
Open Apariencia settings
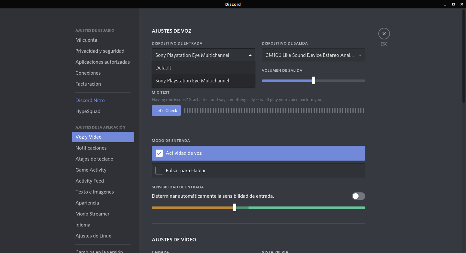click(87, 203)
